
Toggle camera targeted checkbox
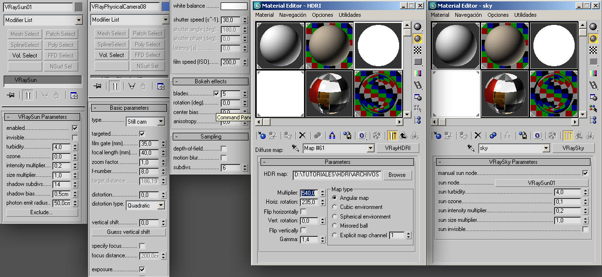(x=142, y=134)
